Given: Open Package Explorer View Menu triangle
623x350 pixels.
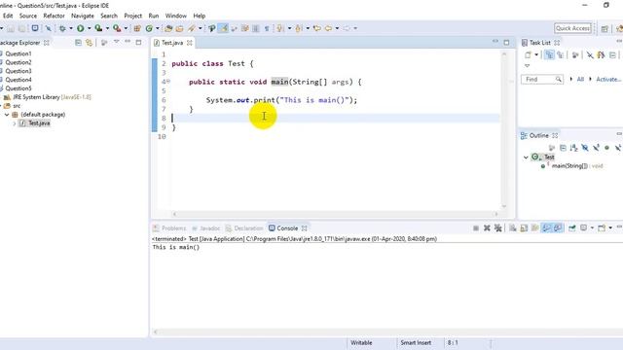Looking at the screenshot, I should [x=117, y=42].
